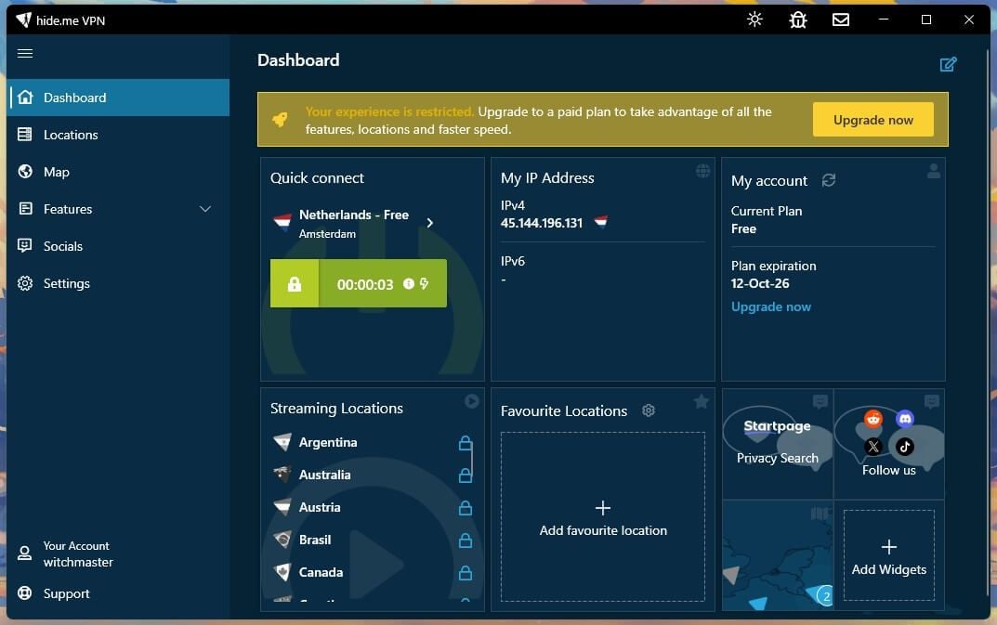The width and height of the screenshot is (997, 625).
Task: Click the lock icon beside Brasil
Action: 466,540
